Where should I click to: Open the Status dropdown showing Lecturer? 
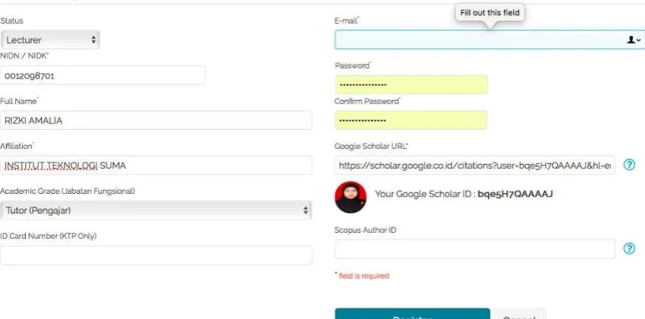click(x=50, y=40)
